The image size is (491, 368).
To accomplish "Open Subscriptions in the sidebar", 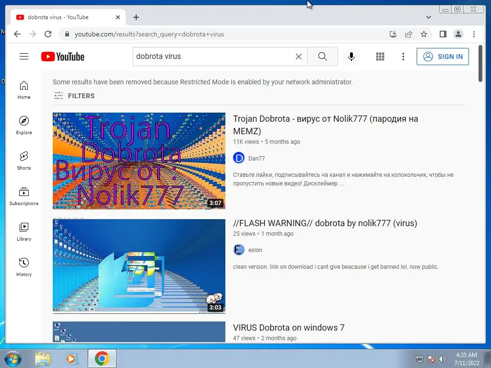I will click(24, 196).
